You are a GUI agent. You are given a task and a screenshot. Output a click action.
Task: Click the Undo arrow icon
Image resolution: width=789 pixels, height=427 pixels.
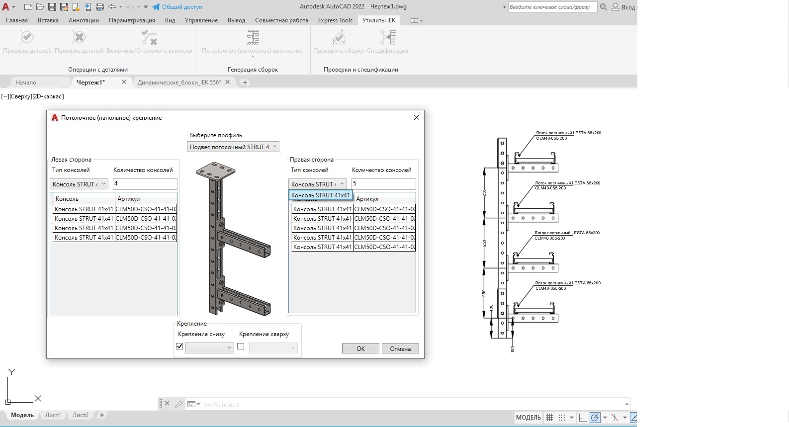tap(112, 7)
